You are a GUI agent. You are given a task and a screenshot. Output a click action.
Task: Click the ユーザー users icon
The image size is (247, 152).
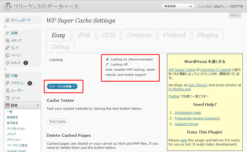[7, 90]
